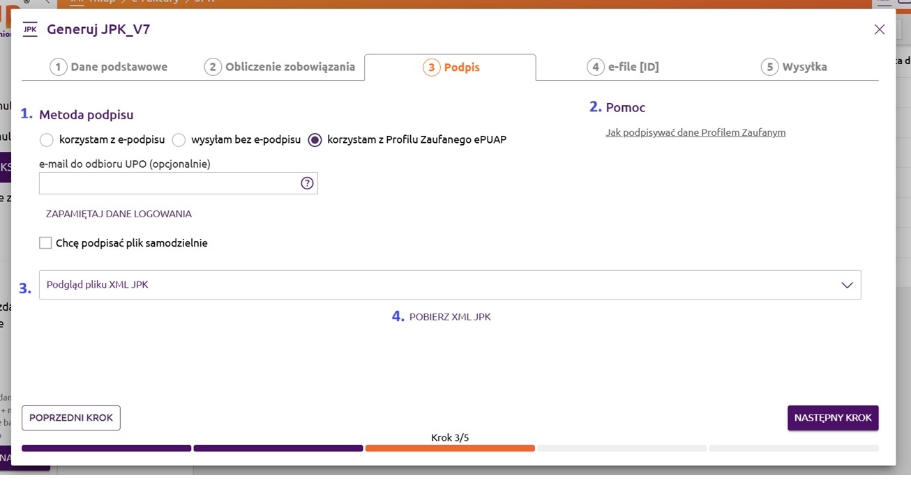This screenshot has width=911, height=482.
Task: Click the step 4 circle number icon
Action: click(595, 67)
